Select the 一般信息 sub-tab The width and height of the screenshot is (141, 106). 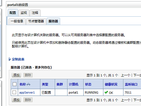point(17,21)
